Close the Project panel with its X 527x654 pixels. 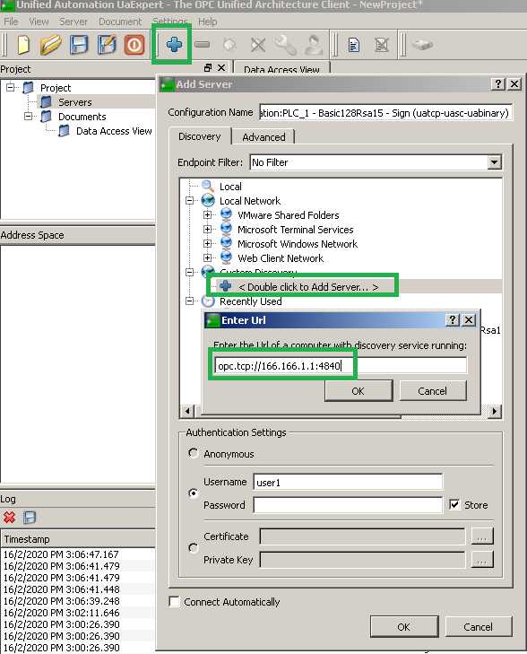[221, 67]
